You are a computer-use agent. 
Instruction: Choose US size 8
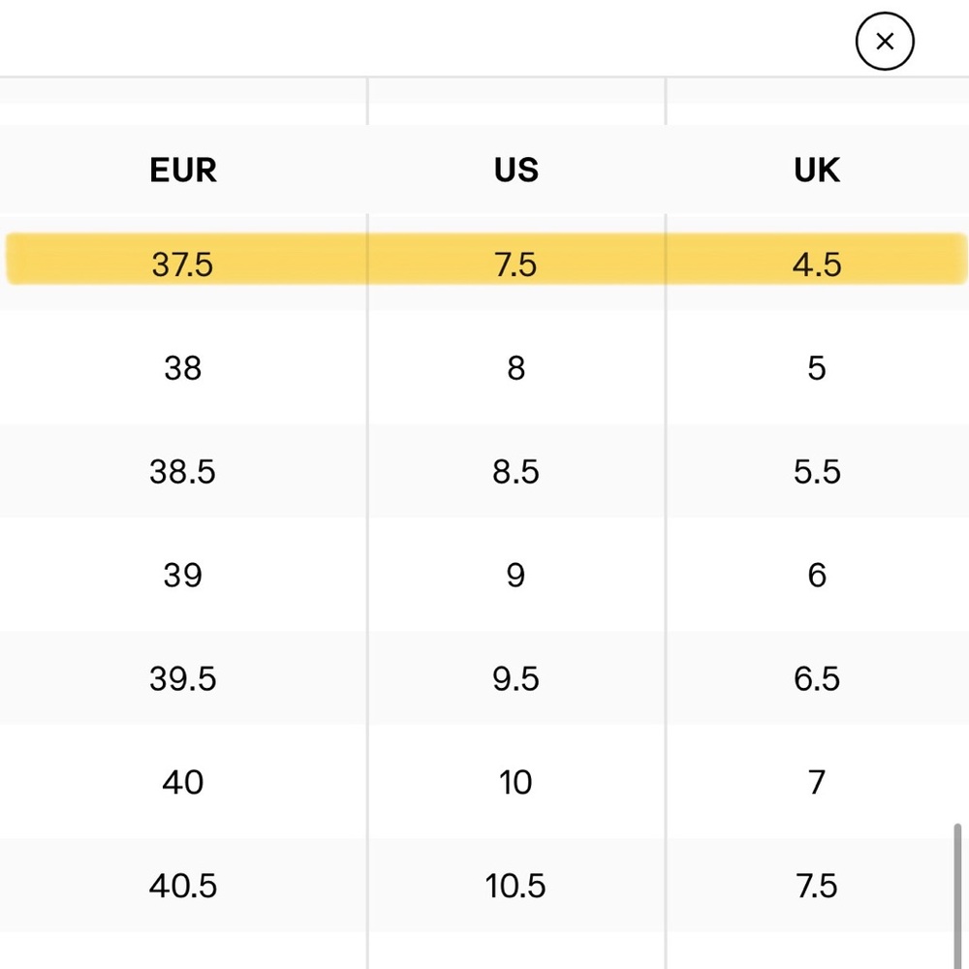tap(516, 368)
